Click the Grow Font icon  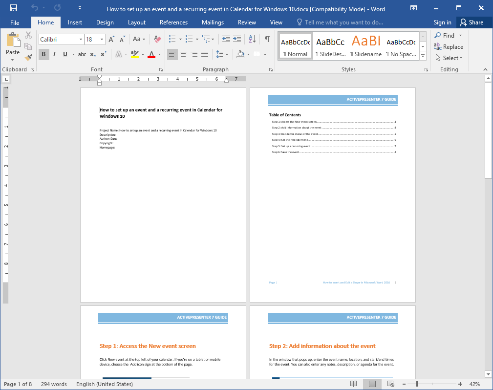pos(111,39)
